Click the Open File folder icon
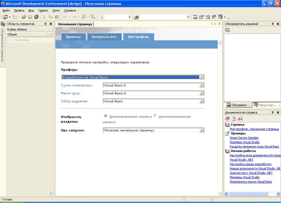Image resolution: width=281 pixels, height=203 pixels. point(24,17)
